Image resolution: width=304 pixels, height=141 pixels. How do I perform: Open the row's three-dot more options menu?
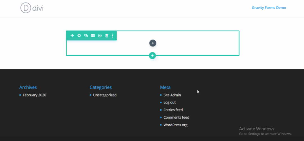[x=112, y=36]
